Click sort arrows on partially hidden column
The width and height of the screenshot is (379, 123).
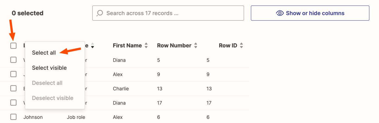tap(93, 45)
